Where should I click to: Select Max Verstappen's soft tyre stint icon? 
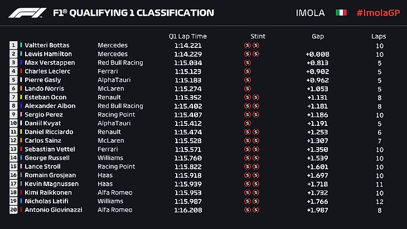click(x=247, y=62)
